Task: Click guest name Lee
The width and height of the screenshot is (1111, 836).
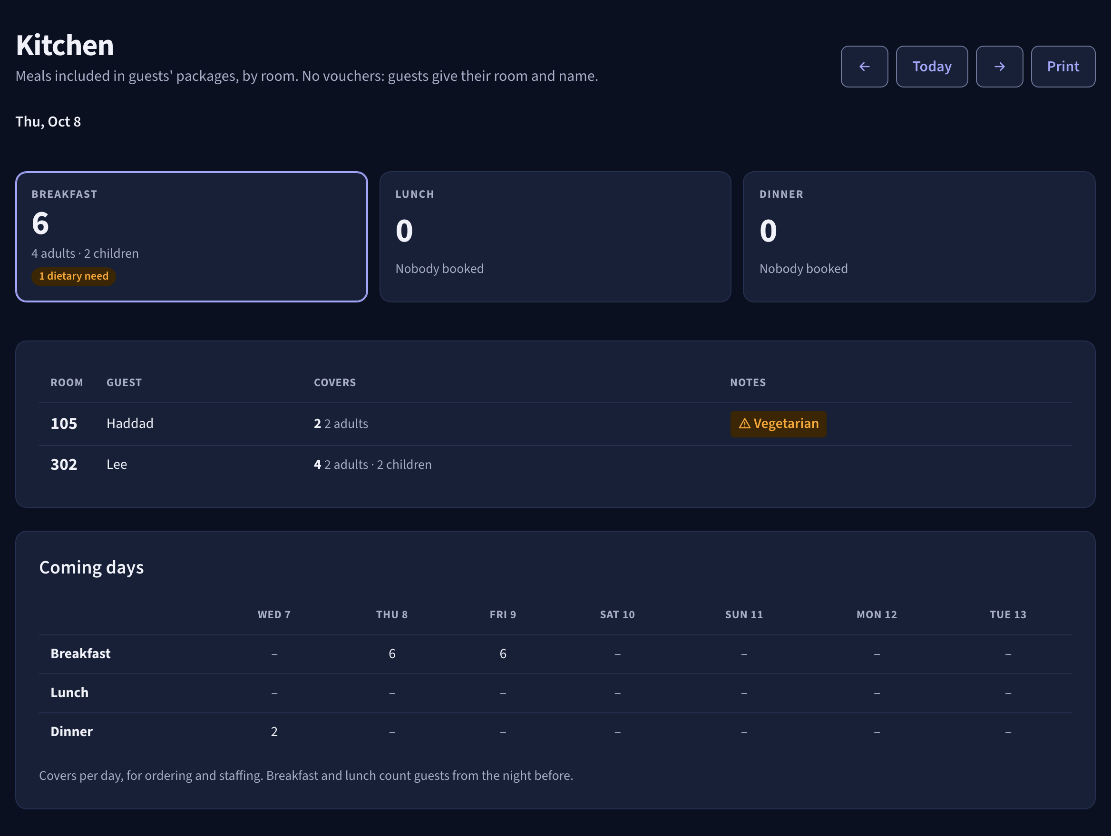Action: click(117, 465)
